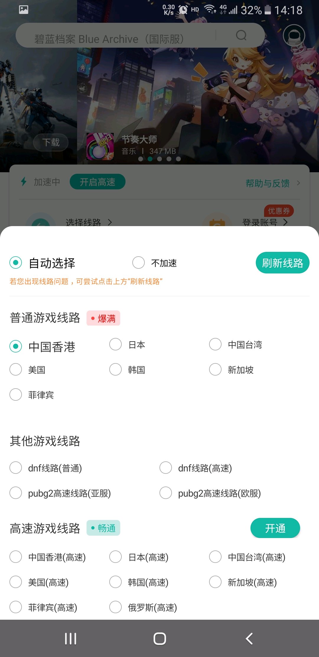The height and width of the screenshot is (657, 319).
Task: Tap the 开启高速 pill button
Action: 97,182
